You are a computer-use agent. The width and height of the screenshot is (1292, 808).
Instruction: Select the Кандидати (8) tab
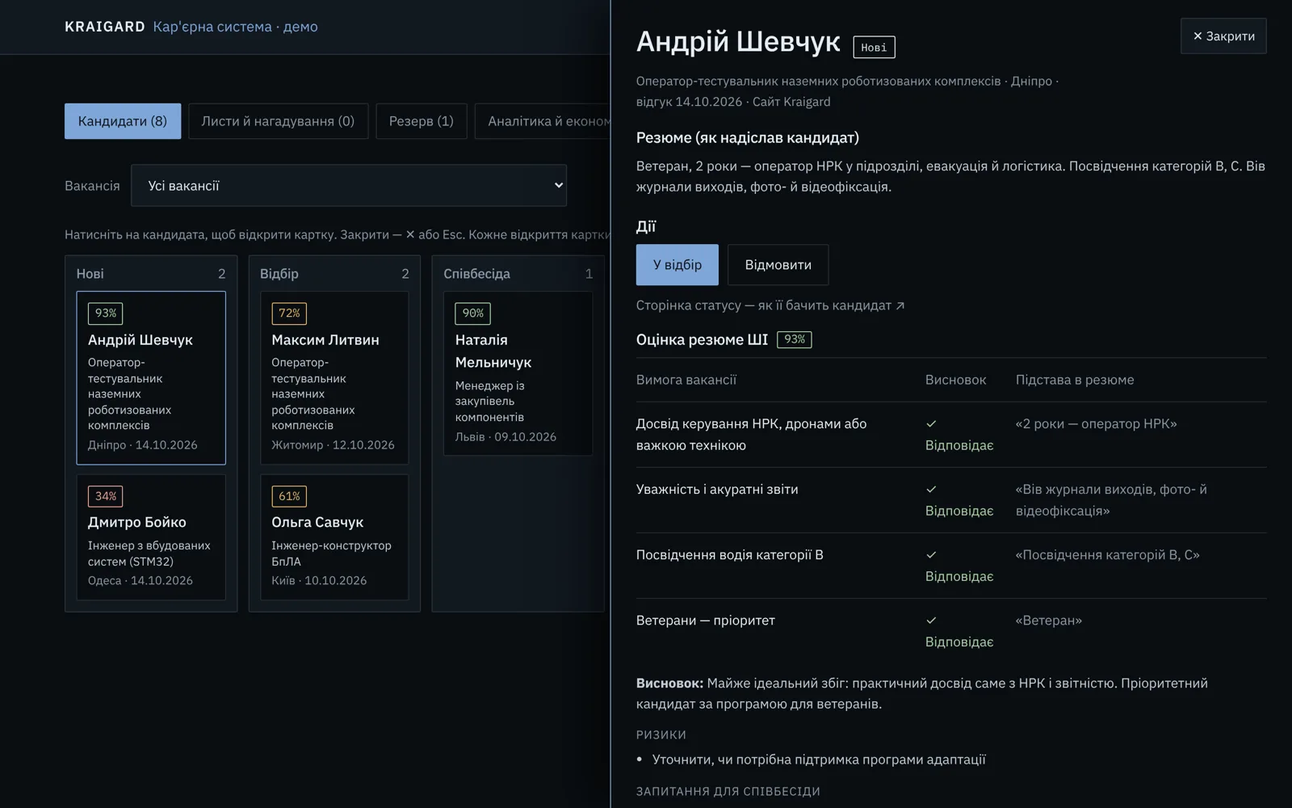click(x=123, y=121)
